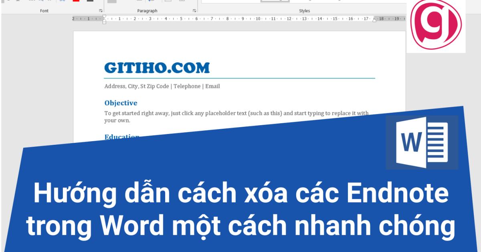
Task: Open the Text Highlight Color tool
Action: pos(76,2)
